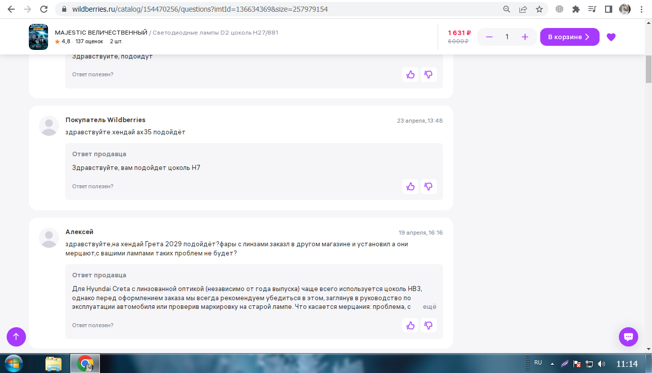Open Chrome extensions puzzle icon
652x373 pixels.
click(576, 9)
